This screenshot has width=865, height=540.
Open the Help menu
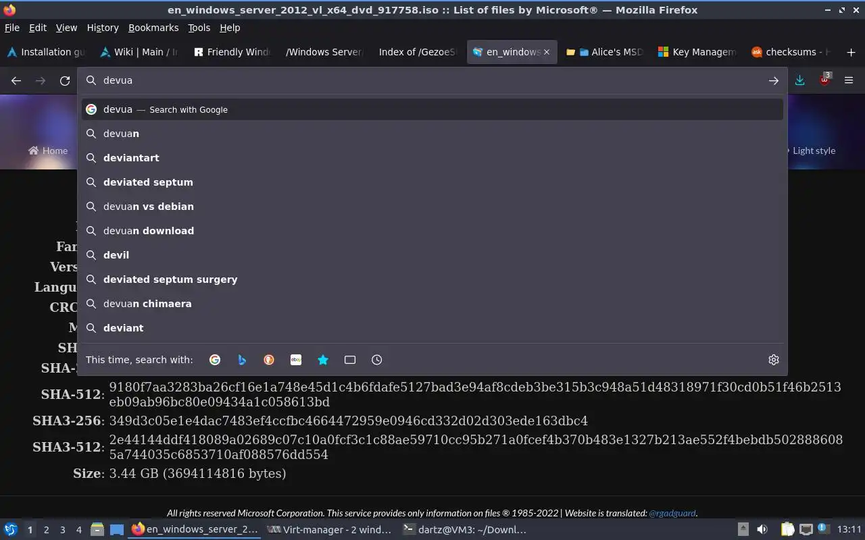point(230,28)
